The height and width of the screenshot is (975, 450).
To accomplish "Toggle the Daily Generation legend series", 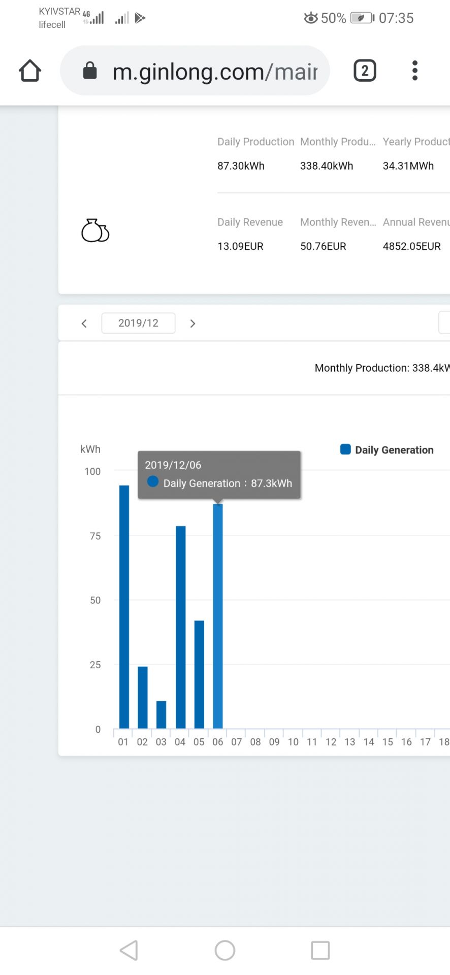I will click(x=387, y=450).
